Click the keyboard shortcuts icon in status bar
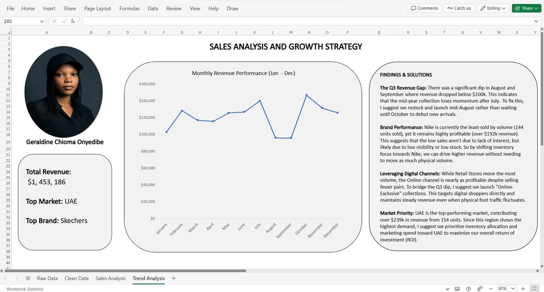The image size is (544, 292). click(x=457, y=289)
